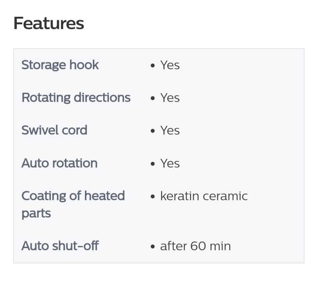323x282 pixels.
Task: Select the Coating of heated parts label
Action: coord(73,196)
